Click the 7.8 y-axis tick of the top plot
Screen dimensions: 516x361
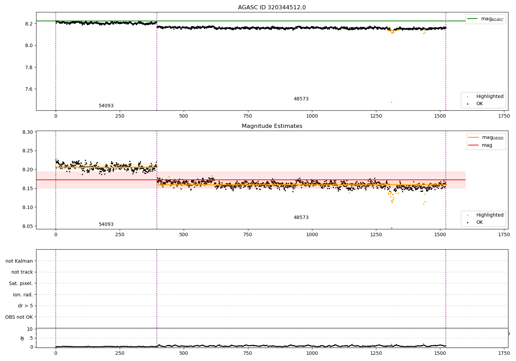point(28,67)
